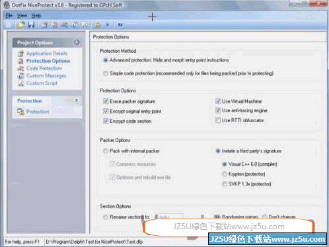Click the Open project folder icon
This screenshot has width=329, height=247.
click(21, 24)
